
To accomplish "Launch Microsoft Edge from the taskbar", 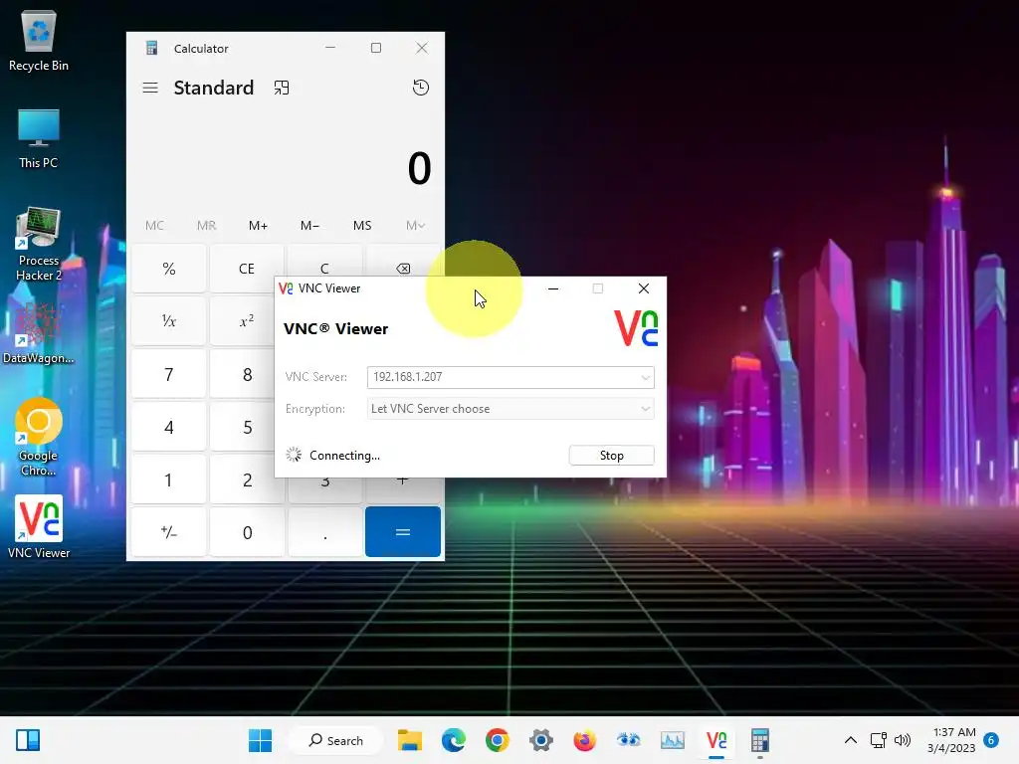I will point(454,740).
